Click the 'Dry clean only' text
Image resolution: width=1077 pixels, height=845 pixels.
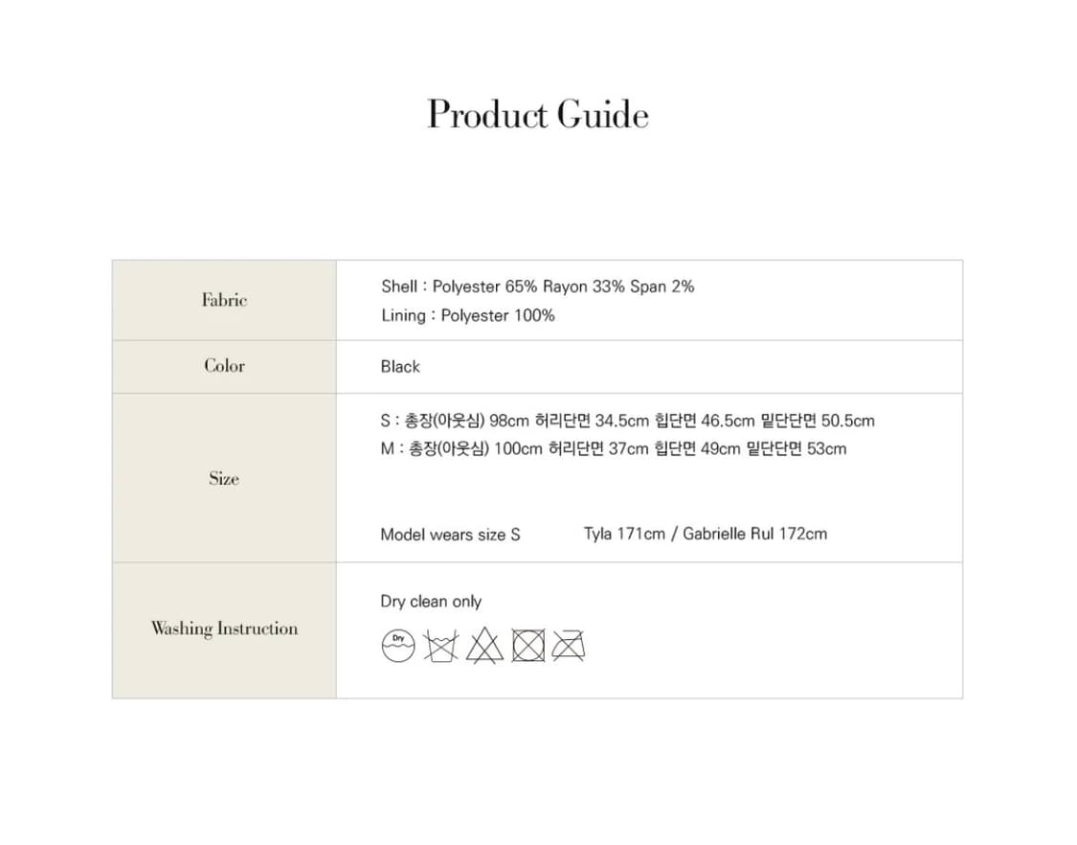(431, 602)
